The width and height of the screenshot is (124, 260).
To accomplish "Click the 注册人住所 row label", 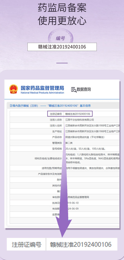I will tap(56, 126).
